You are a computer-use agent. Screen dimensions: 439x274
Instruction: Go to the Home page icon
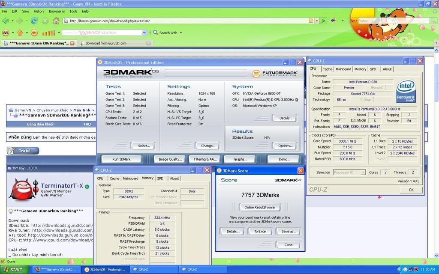point(56,21)
